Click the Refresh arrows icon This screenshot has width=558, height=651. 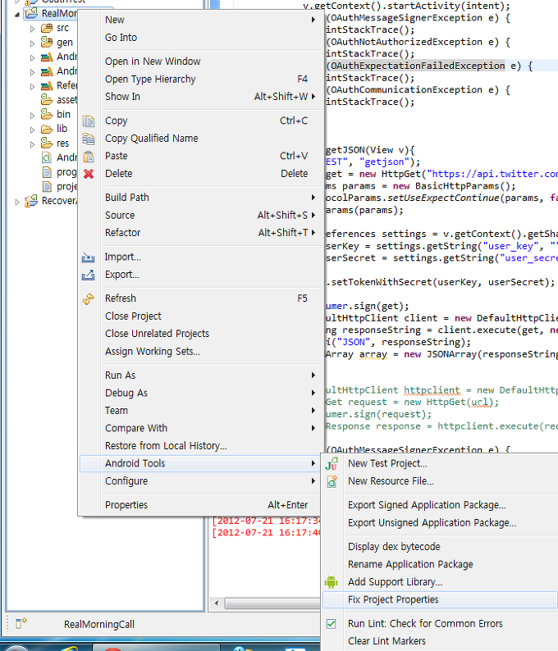click(88, 298)
